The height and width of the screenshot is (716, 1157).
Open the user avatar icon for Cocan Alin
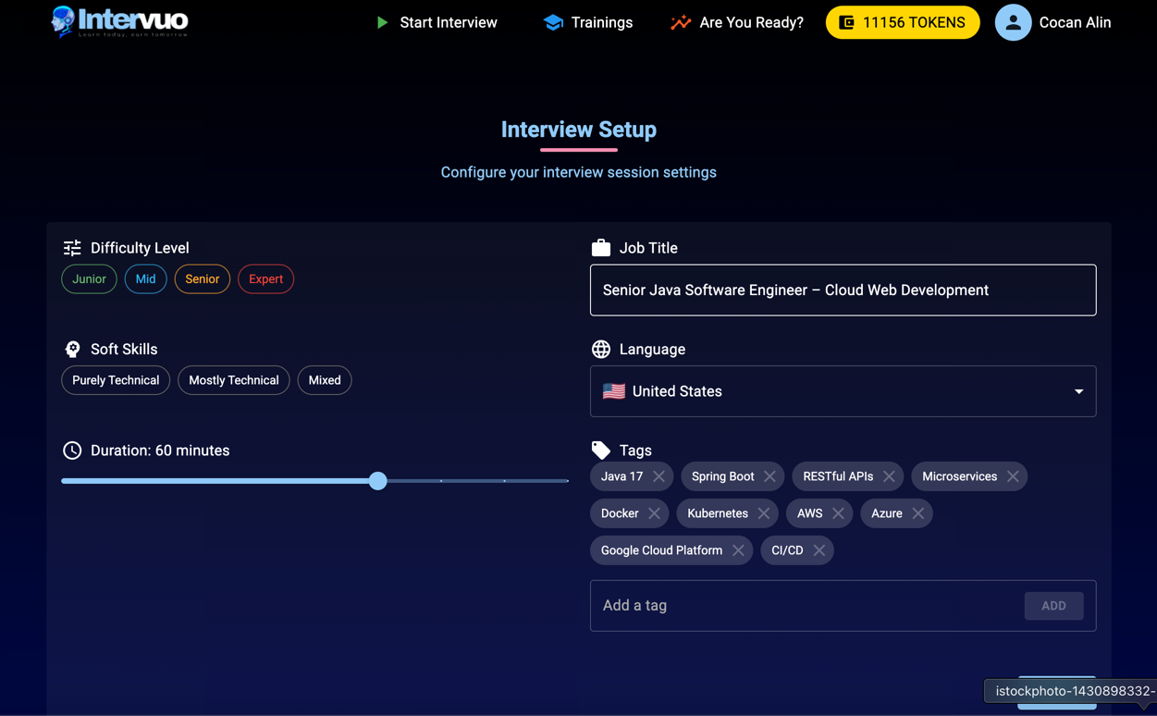(x=1013, y=22)
